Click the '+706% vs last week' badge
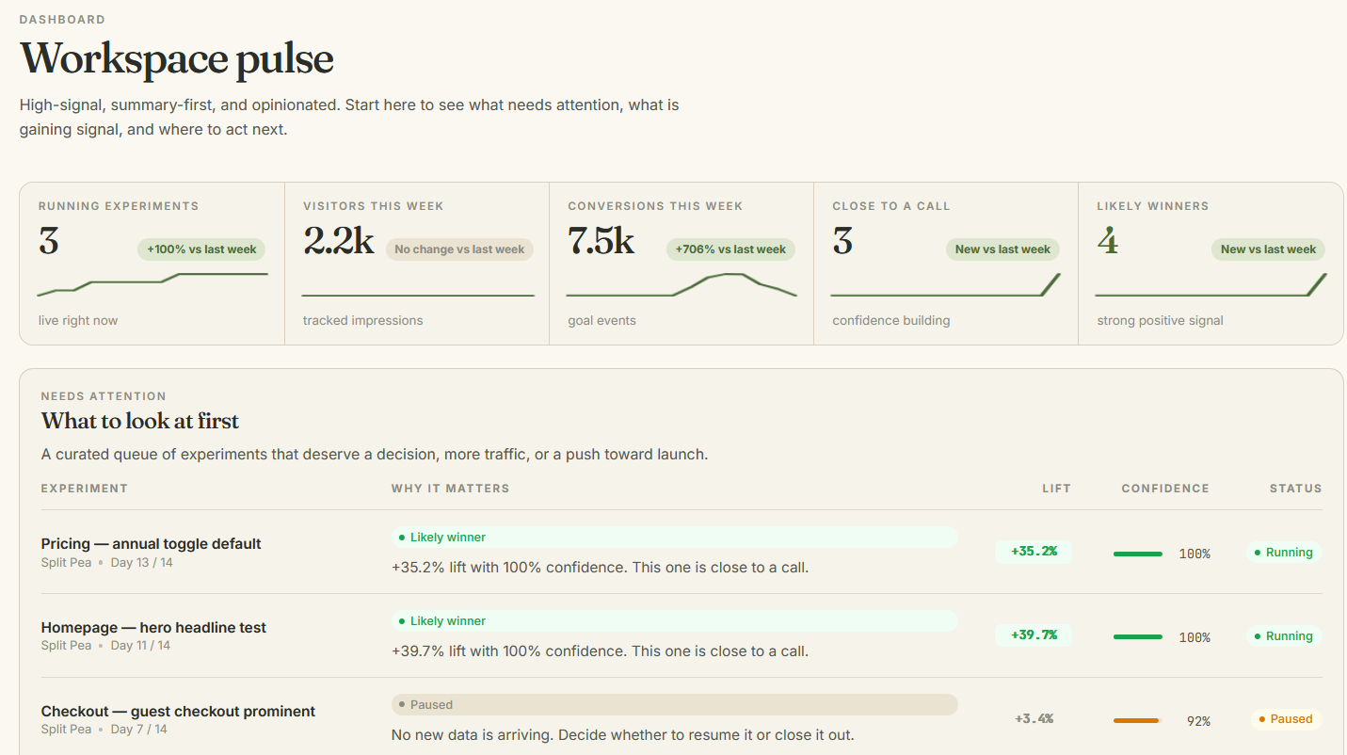The image size is (1347, 755). (x=730, y=249)
